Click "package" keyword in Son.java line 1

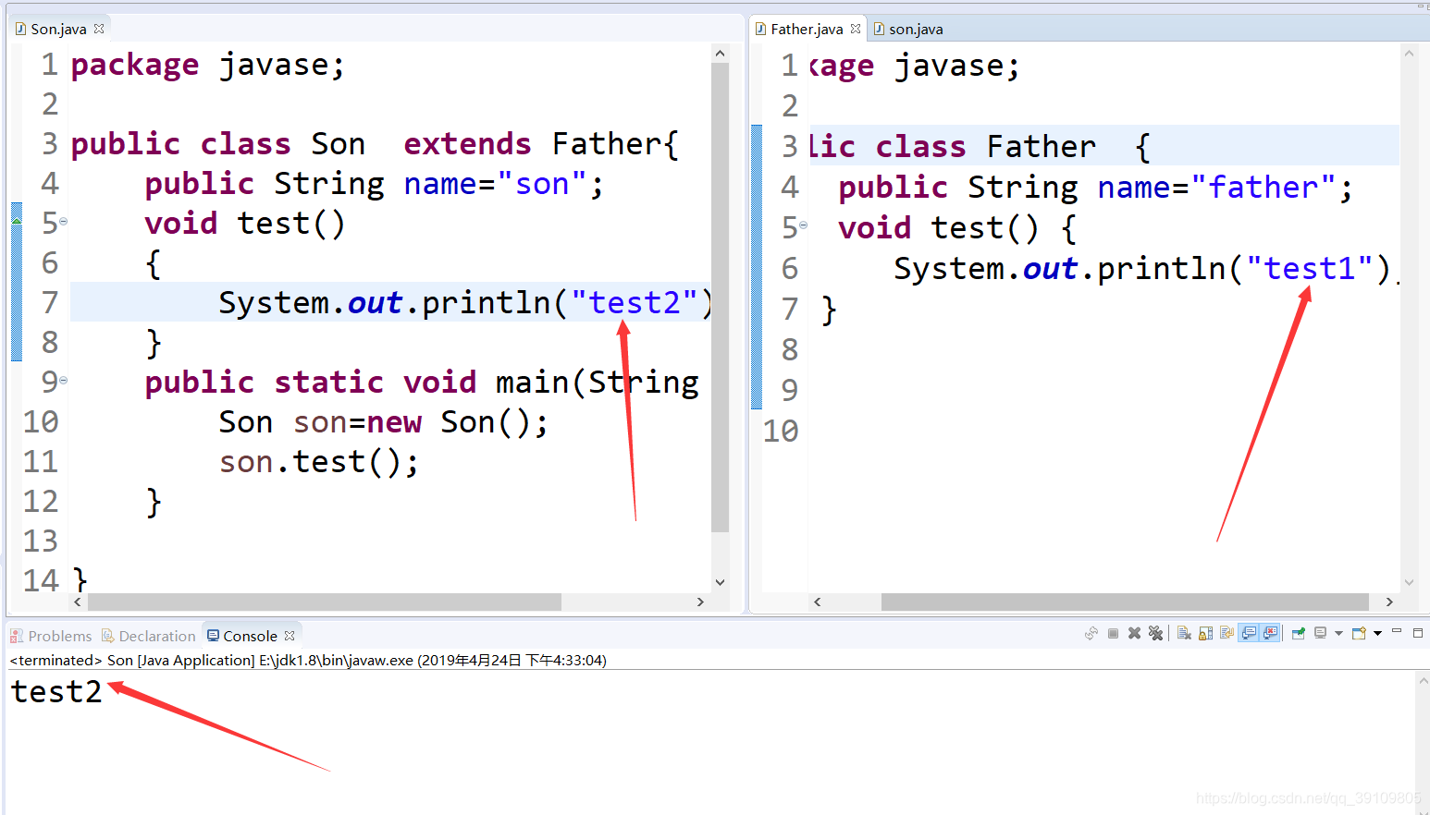point(135,66)
